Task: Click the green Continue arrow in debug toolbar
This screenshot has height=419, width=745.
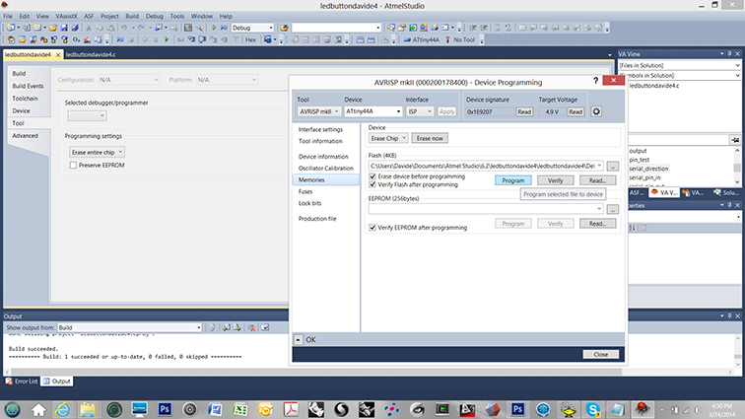Action: [x=167, y=40]
